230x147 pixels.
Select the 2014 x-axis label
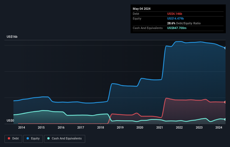click(x=22, y=127)
